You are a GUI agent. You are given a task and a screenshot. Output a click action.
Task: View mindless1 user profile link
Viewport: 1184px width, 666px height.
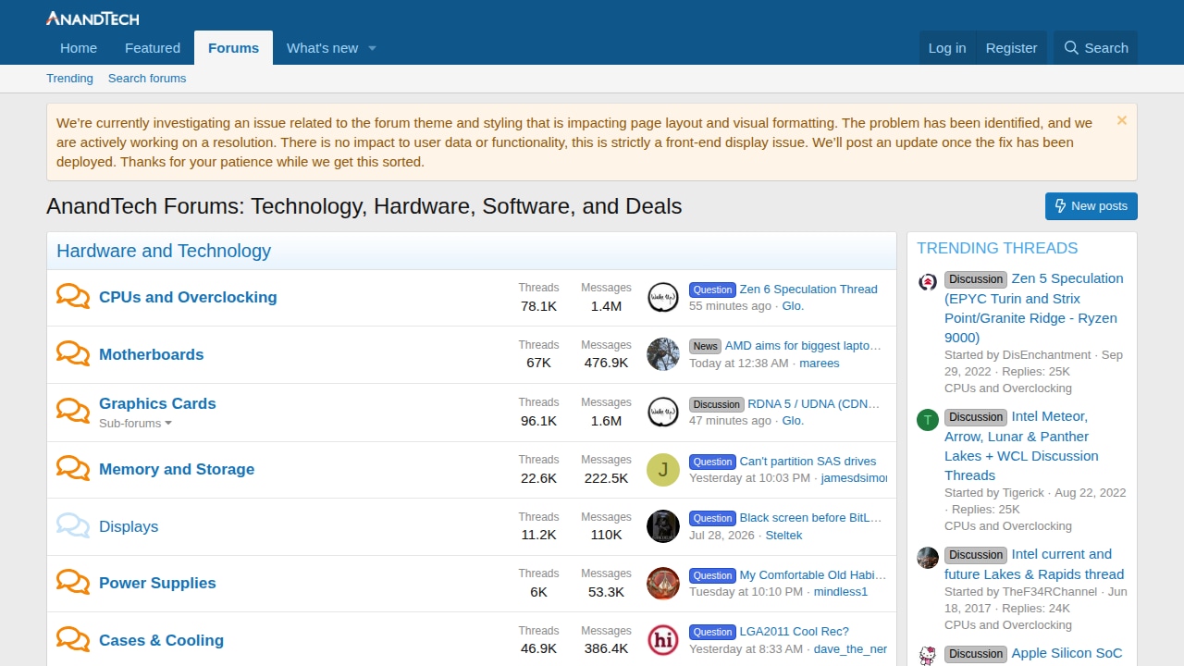841,592
